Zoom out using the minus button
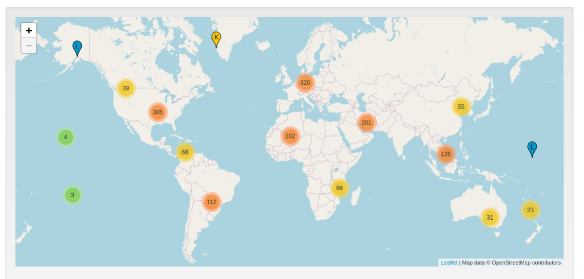 click(x=29, y=46)
